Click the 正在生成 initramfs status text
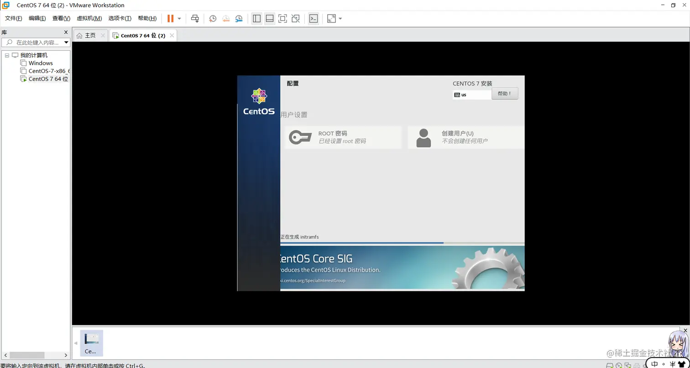690x368 pixels. click(x=299, y=237)
